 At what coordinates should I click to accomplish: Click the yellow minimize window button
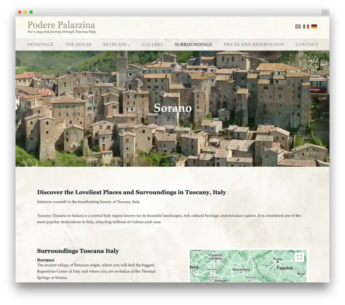pyautogui.click(x=26, y=12)
